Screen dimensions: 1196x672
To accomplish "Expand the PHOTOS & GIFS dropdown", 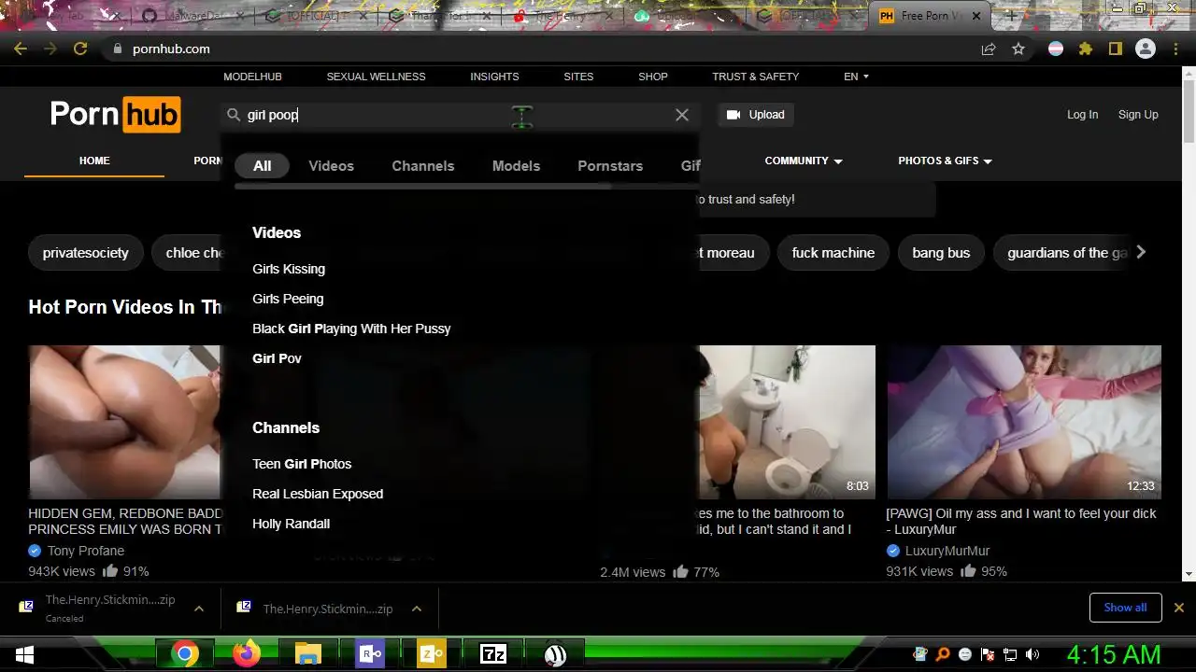I will (x=945, y=161).
